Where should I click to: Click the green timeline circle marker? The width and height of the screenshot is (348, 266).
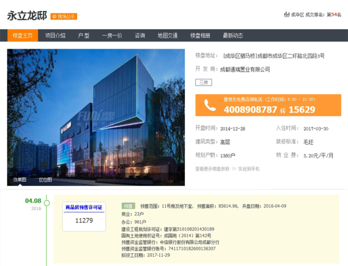point(48,203)
